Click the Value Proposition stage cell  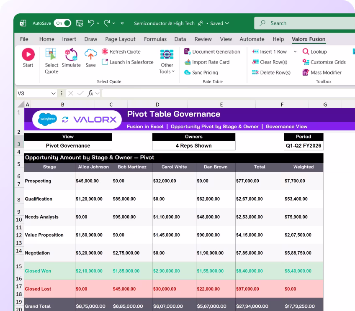point(49,235)
